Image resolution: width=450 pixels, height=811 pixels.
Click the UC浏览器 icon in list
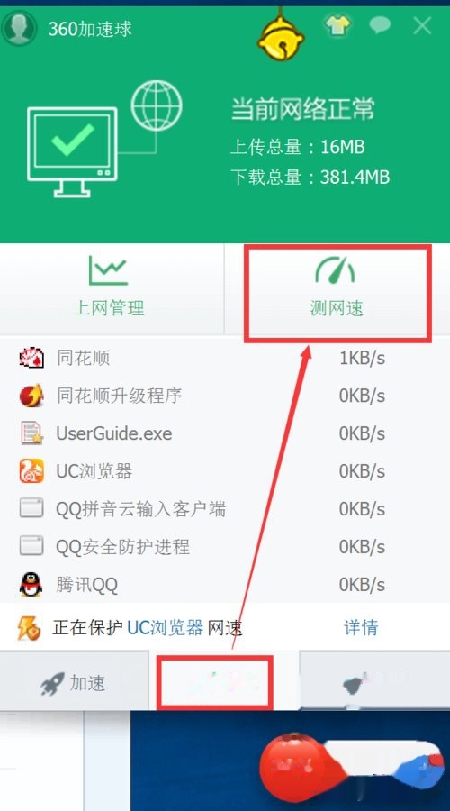pos(31,471)
